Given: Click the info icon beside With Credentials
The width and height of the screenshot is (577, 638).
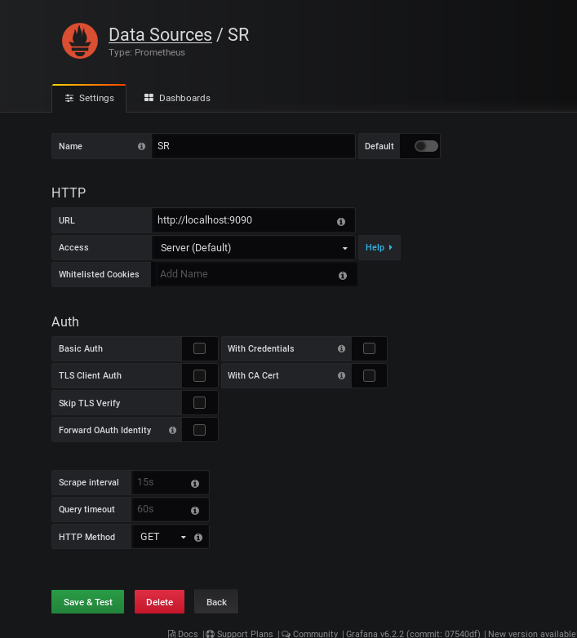Looking at the screenshot, I should (341, 348).
